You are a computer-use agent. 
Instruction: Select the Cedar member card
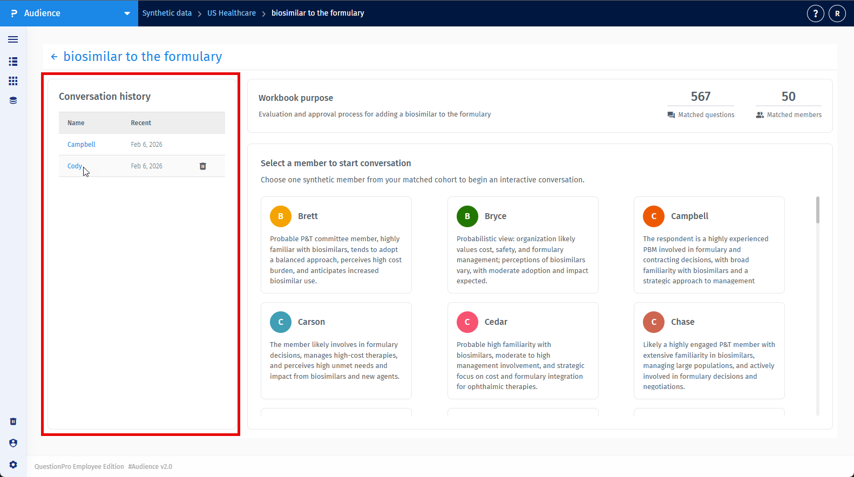click(x=523, y=351)
